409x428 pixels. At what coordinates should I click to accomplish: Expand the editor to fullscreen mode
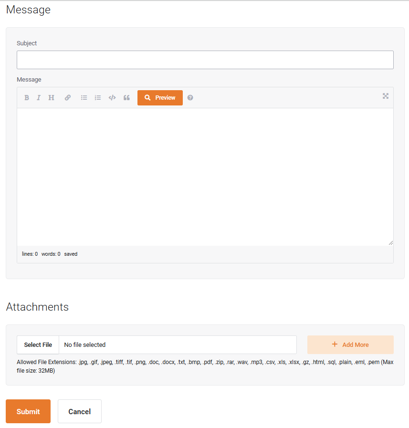pyautogui.click(x=386, y=96)
